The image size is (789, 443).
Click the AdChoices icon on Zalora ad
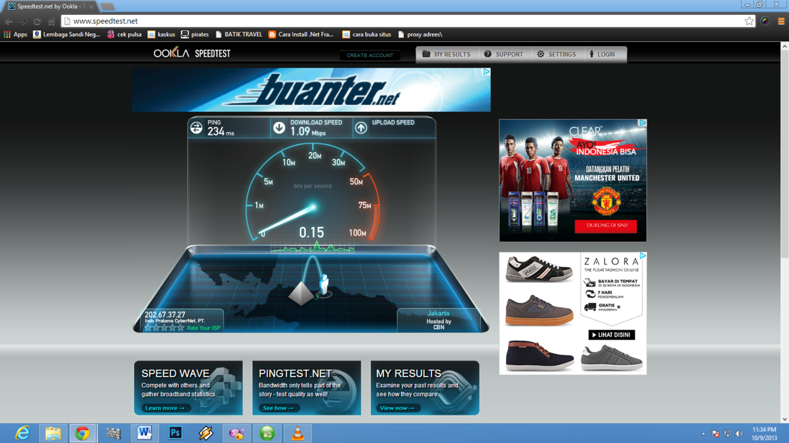tap(642, 256)
